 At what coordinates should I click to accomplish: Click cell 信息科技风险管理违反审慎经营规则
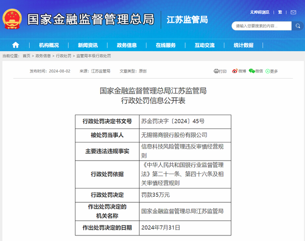tap(185, 151)
